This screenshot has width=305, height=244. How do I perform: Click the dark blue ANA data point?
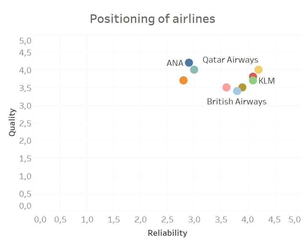tap(189, 63)
